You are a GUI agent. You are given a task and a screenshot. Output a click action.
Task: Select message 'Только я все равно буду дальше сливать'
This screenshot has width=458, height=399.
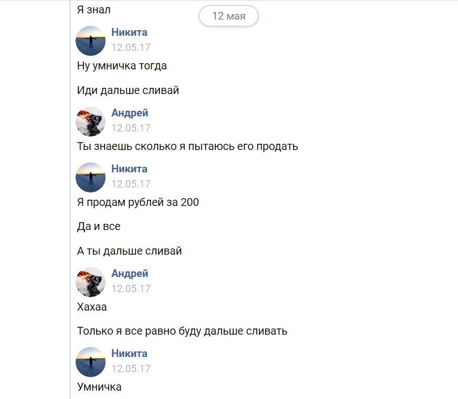point(182,331)
